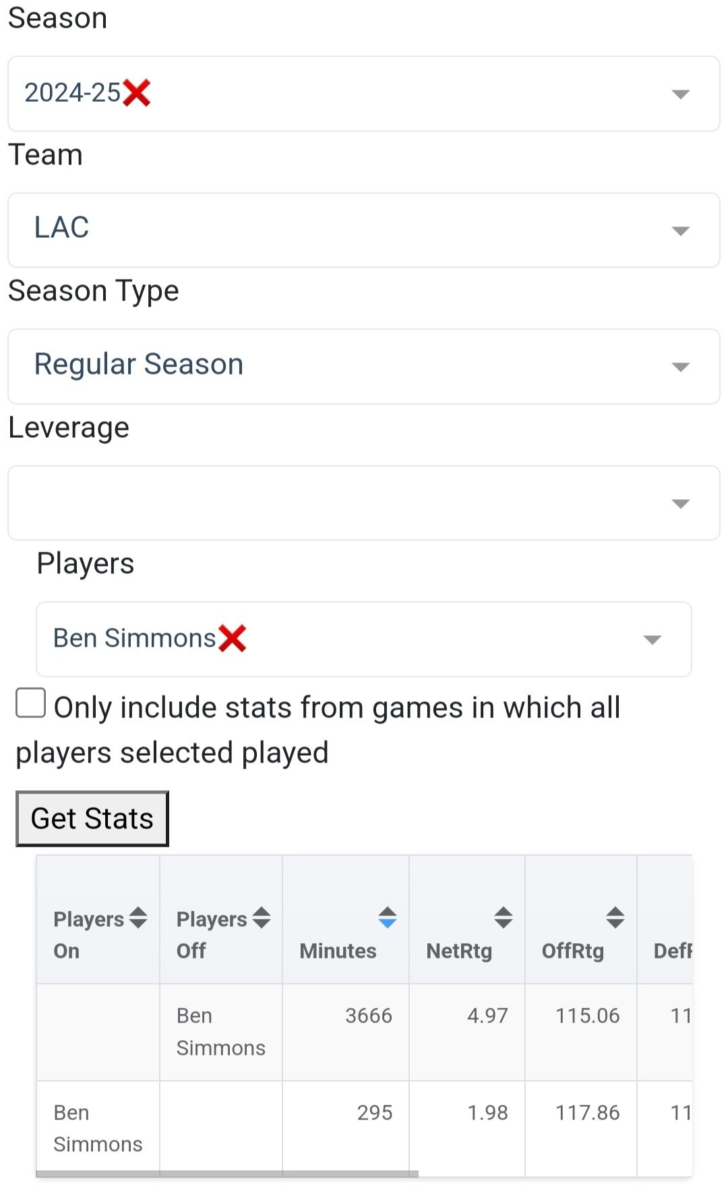Sort table by Players Off column
Screen dimensions: 728x1187
tap(262, 918)
